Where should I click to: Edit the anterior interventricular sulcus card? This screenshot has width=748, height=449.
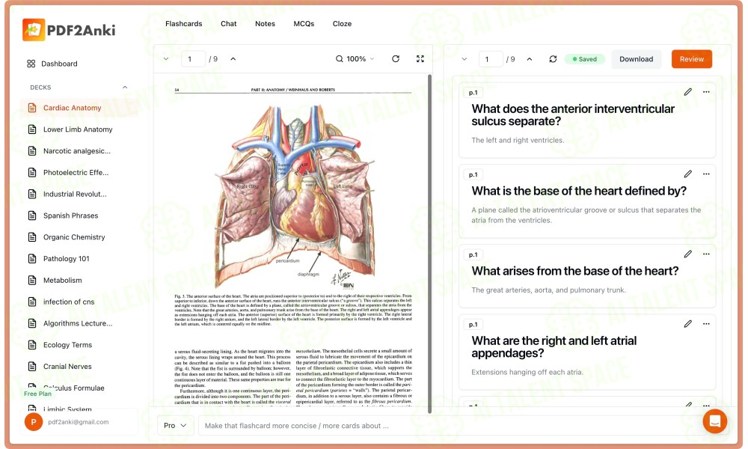(x=688, y=91)
